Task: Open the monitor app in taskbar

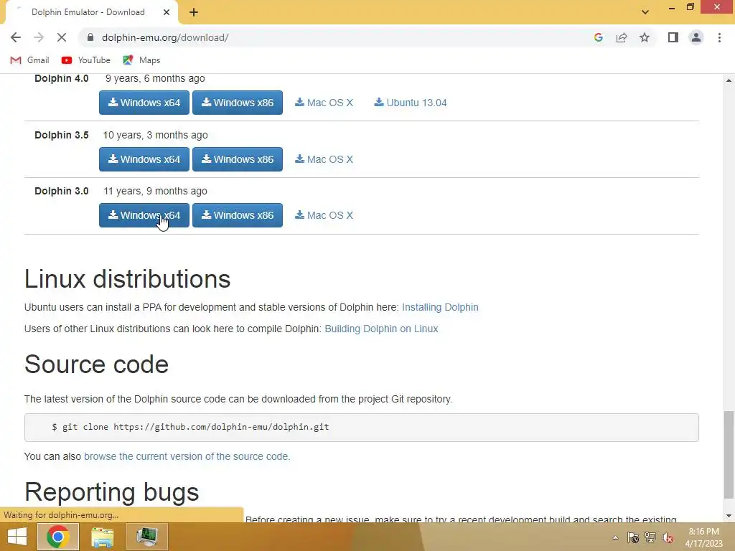Action: coord(146,537)
